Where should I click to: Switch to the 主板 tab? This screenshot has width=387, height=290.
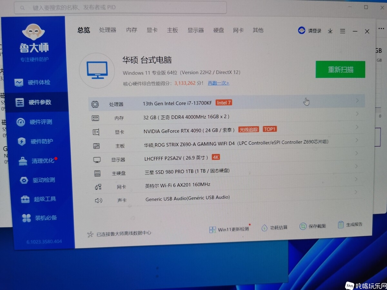point(173,30)
